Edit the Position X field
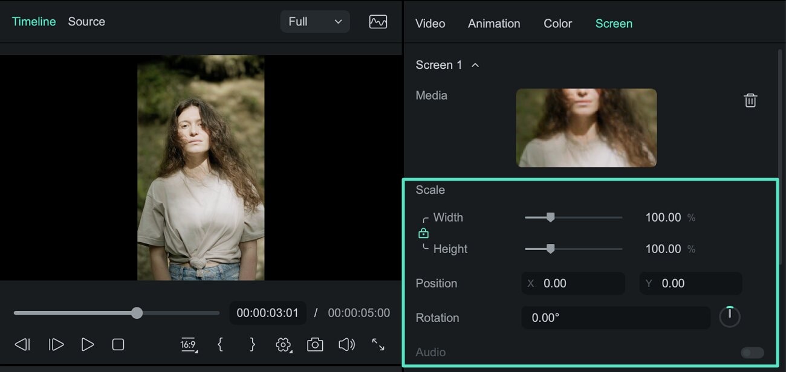Image resolution: width=786 pixels, height=372 pixels. pyautogui.click(x=573, y=283)
